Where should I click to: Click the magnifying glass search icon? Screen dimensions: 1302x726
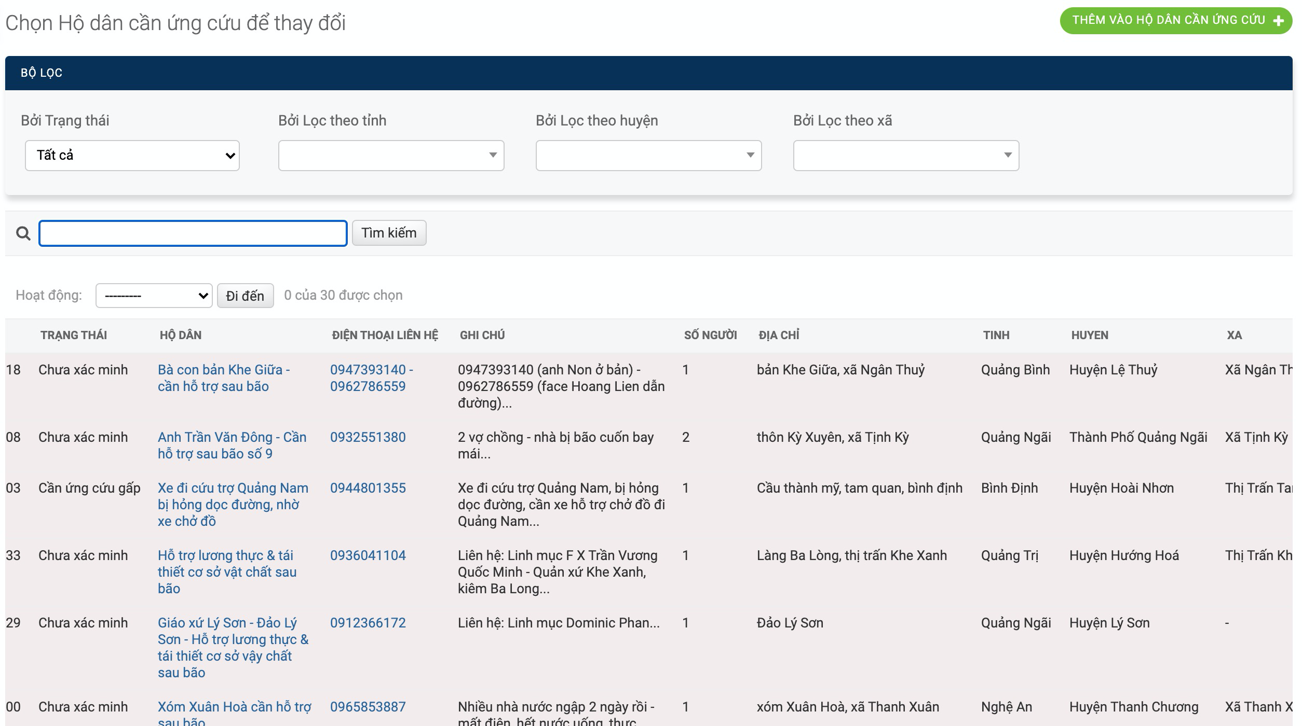coord(23,233)
